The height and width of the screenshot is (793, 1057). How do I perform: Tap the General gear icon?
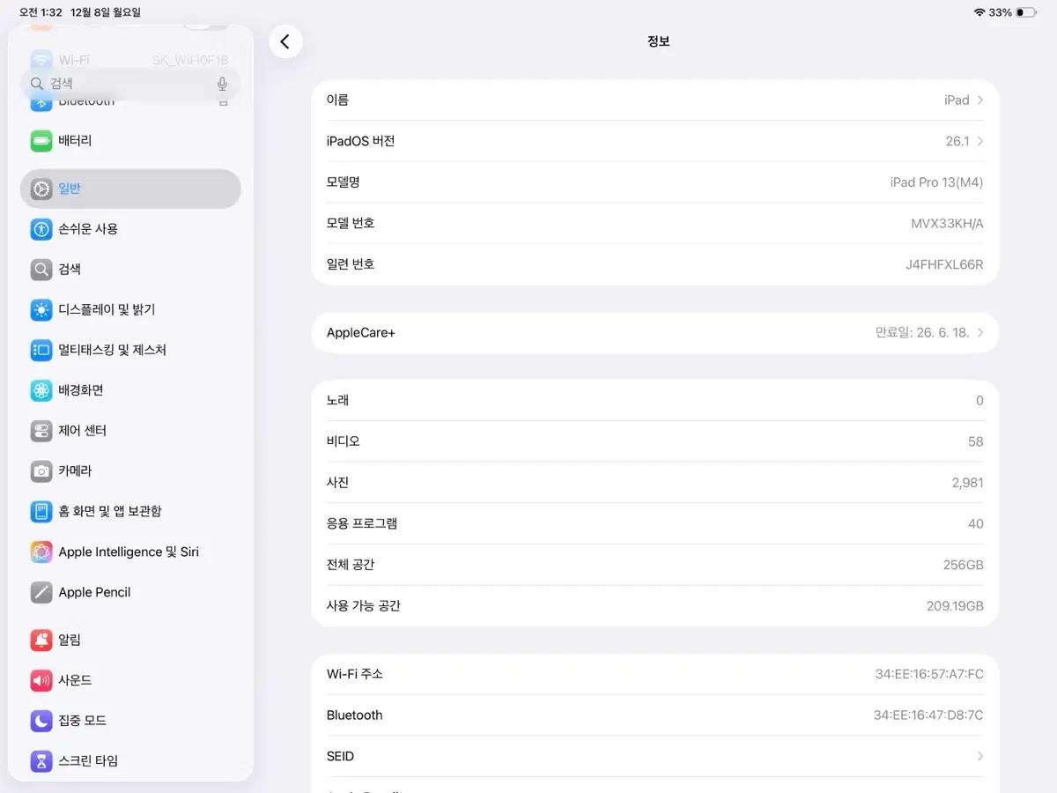41,189
